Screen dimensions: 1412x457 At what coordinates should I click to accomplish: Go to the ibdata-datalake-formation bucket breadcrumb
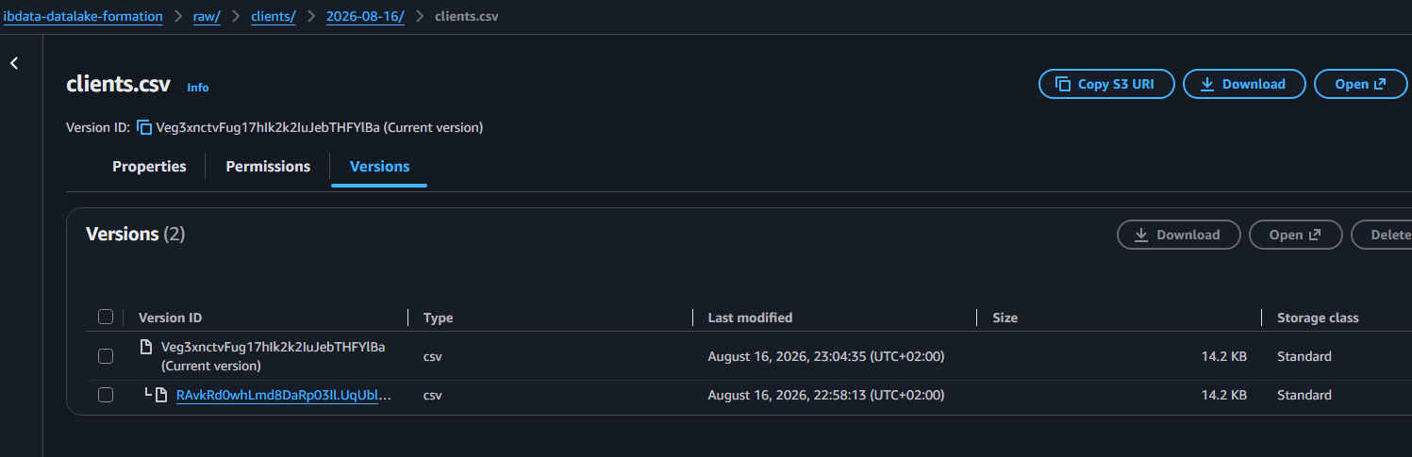click(x=83, y=16)
